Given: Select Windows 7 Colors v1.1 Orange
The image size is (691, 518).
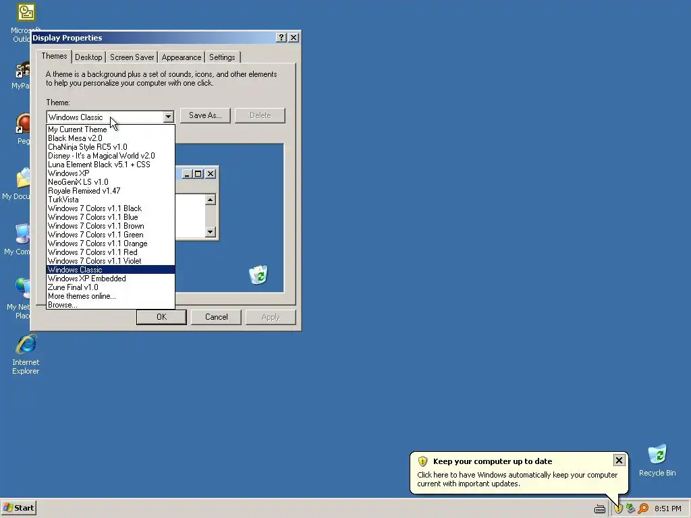Looking at the screenshot, I should tap(111, 243).
